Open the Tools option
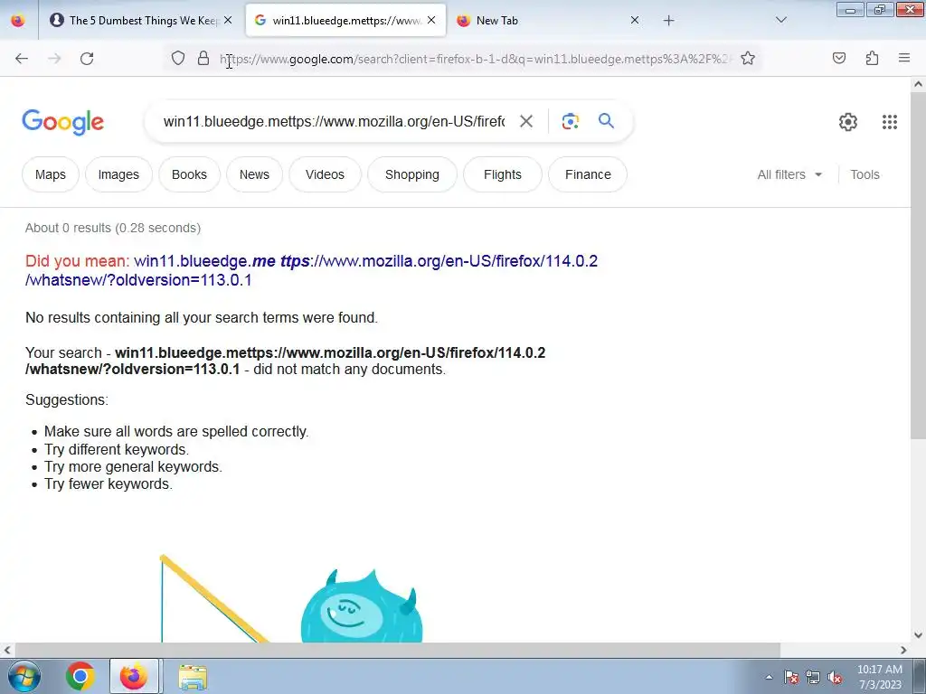The image size is (926, 694). pyautogui.click(x=865, y=174)
